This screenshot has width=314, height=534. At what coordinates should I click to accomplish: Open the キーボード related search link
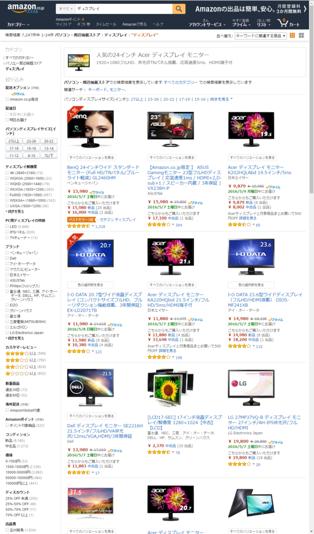pyautogui.click(x=97, y=90)
